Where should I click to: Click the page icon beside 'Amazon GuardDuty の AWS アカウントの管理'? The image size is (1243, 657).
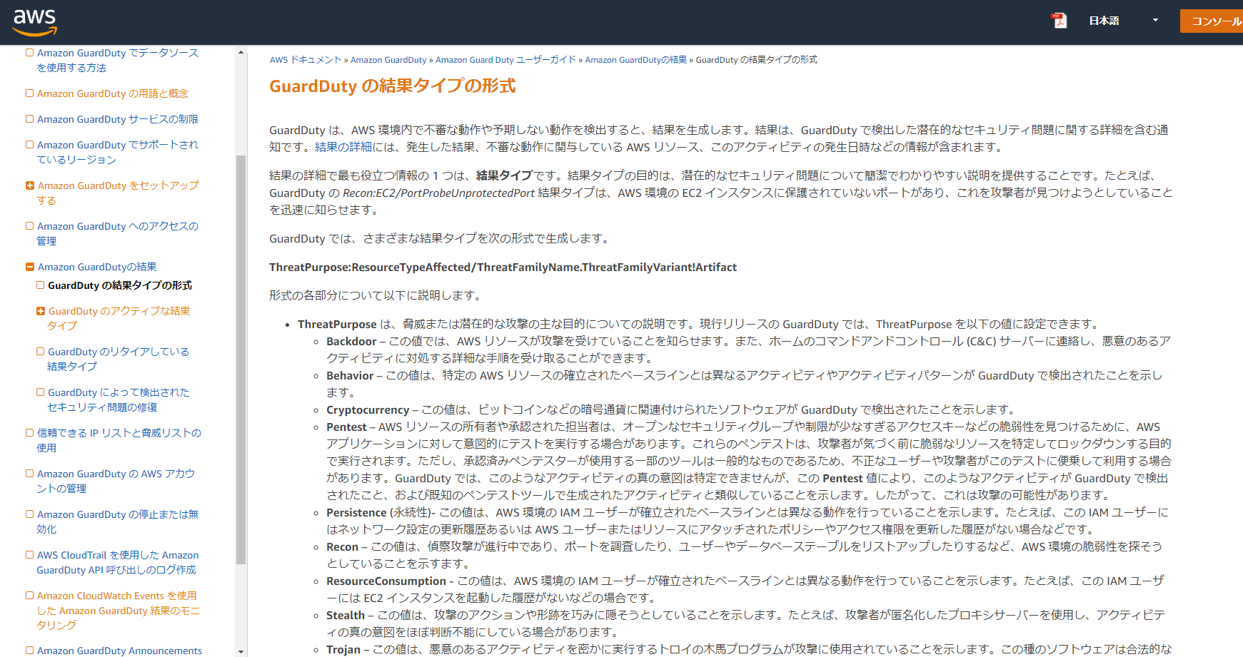click(x=30, y=474)
